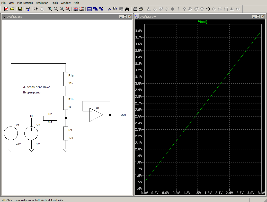Click the Paste clipboard icon
The height and width of the screenshot is (202, 267).
coord(121,9)
